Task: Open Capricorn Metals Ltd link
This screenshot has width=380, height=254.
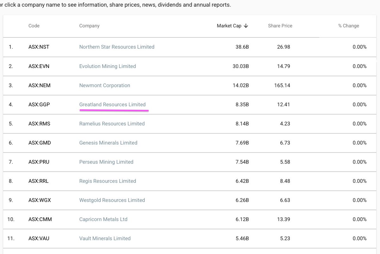Action: [x=103, y=219]
